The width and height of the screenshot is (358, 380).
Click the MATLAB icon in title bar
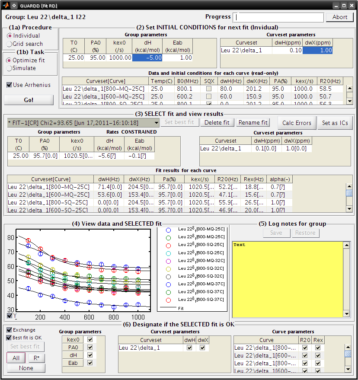click(6, 5)
